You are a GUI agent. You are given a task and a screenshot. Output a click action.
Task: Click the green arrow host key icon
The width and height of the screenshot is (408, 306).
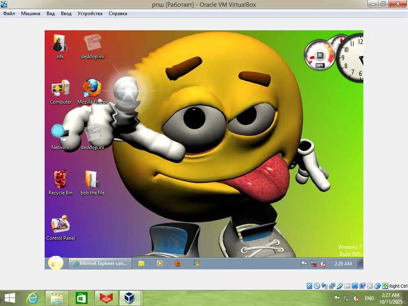[x=385, y=286]
